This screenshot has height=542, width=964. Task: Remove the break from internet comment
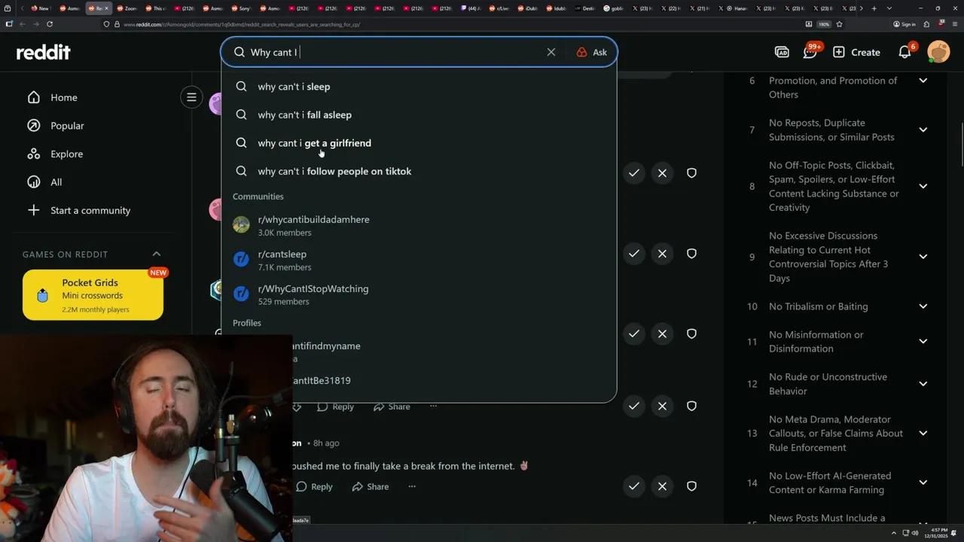click(x=662, y=486)
